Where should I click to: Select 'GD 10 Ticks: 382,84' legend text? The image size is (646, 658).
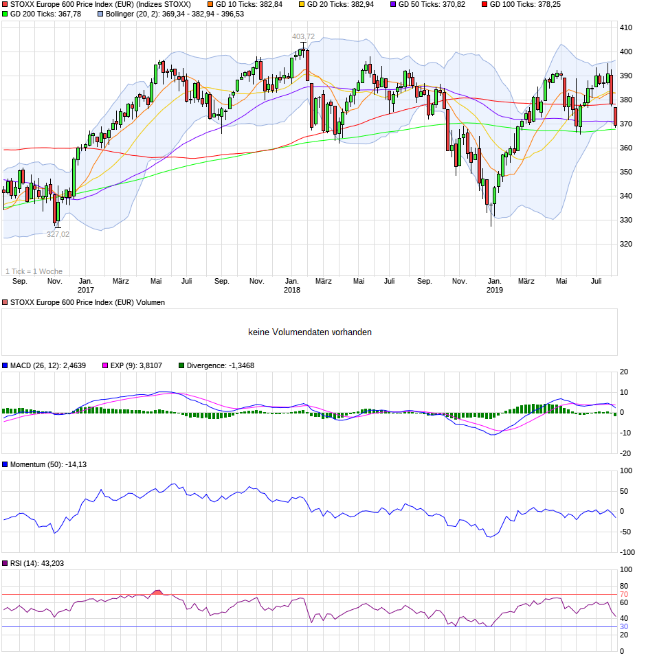click(249, 5)
